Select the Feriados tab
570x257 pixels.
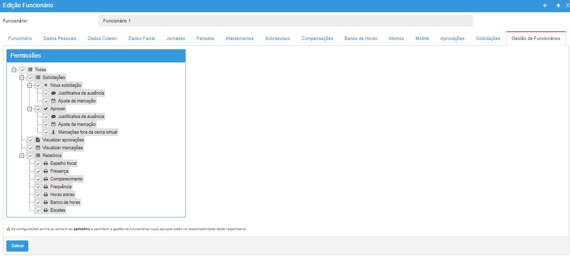(205, 39)
